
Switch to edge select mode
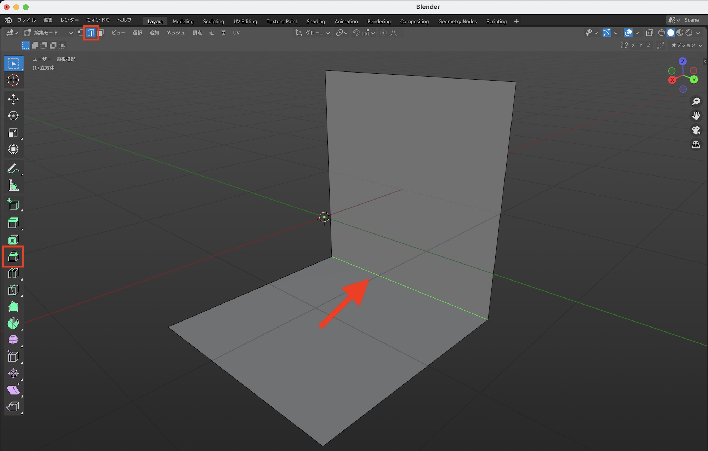pos(91,33)
